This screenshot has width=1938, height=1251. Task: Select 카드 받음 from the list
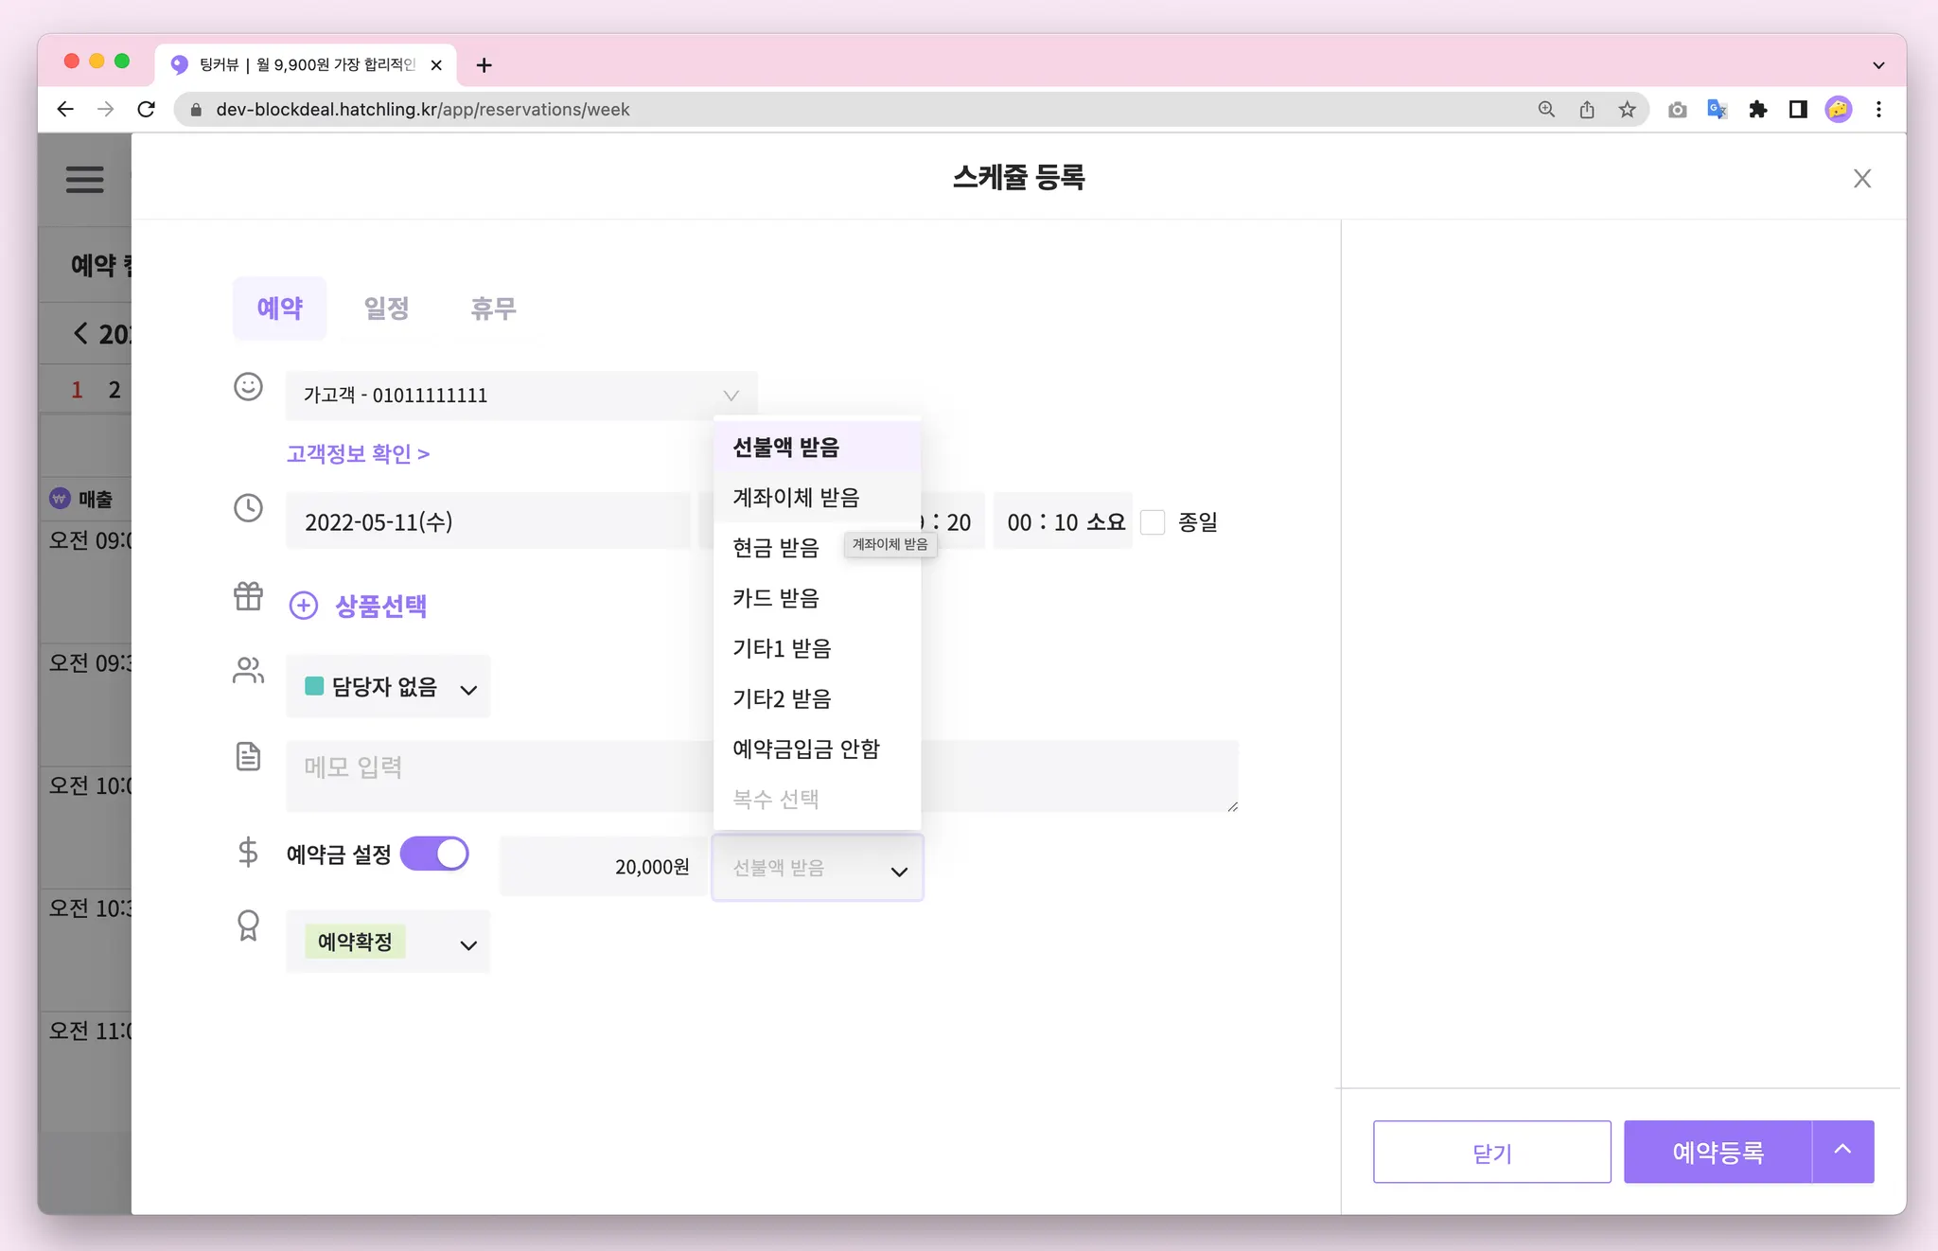coord(776,598)
